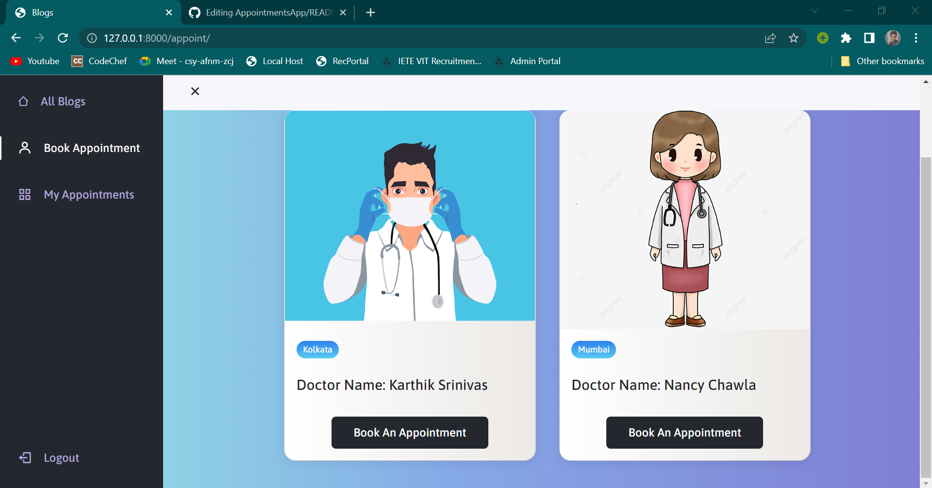Screen dimensions: 932x488
Task: Click the Book Appointment person icon
Action: point(25,148)
